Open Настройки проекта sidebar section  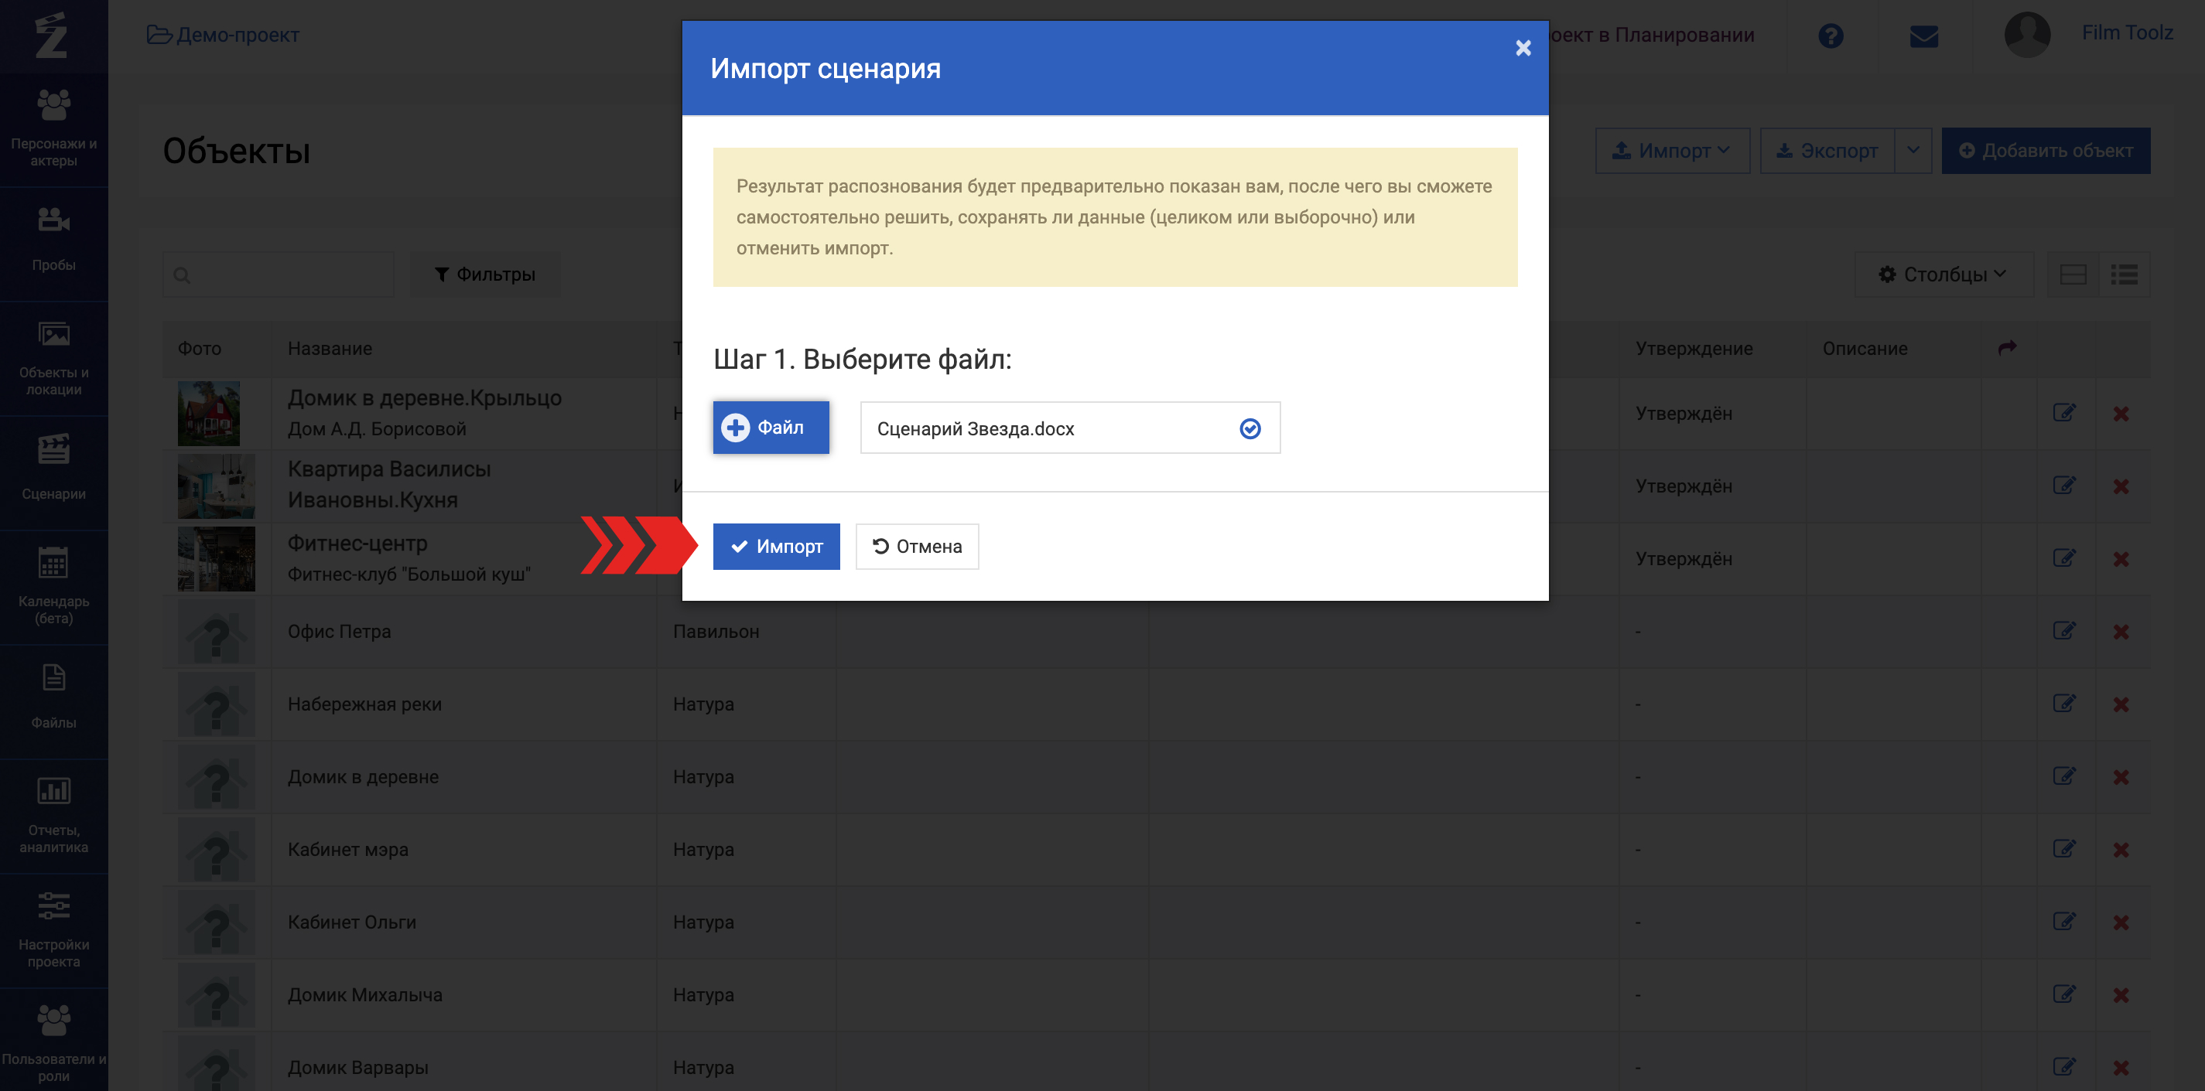[x=54, y=931]
